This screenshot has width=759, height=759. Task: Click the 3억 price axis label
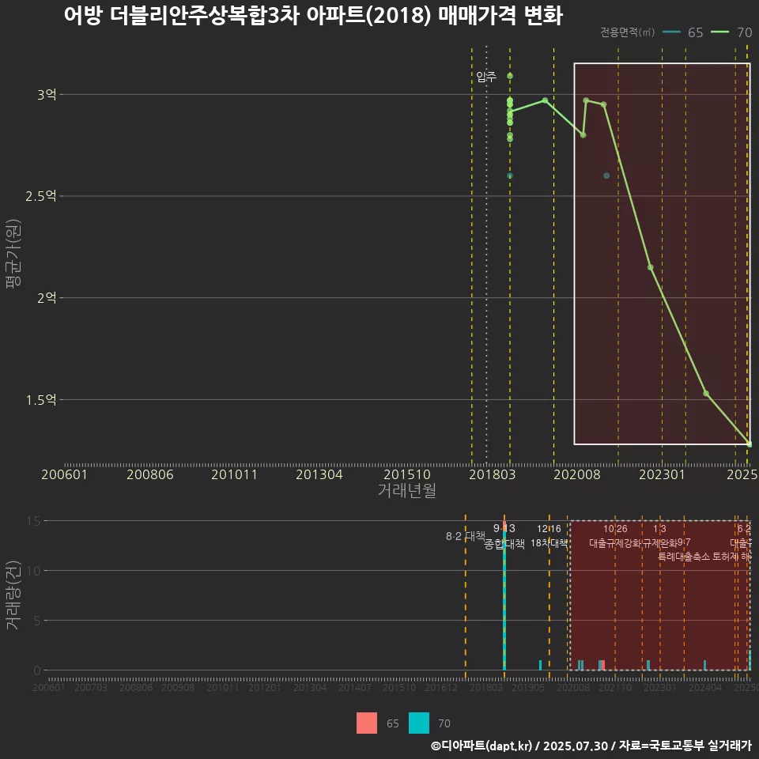(x=47, y=94)
